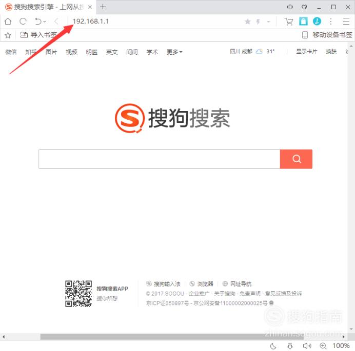Click the horizontal scrollbar thumb

172,337
